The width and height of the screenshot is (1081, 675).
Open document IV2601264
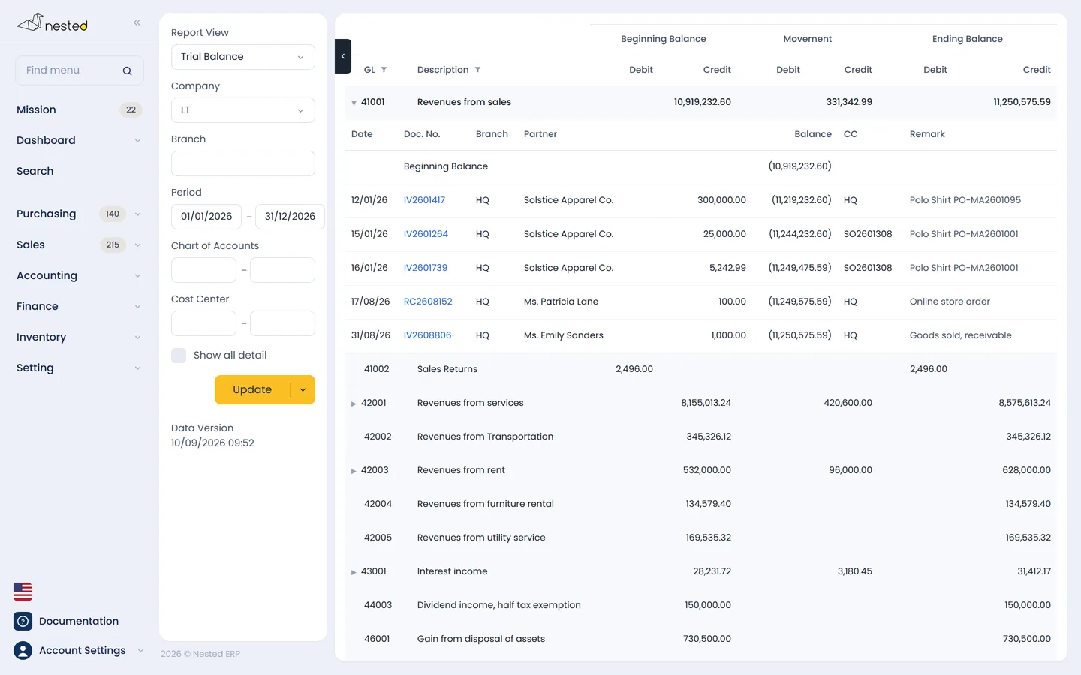click(x=426, y=234)
